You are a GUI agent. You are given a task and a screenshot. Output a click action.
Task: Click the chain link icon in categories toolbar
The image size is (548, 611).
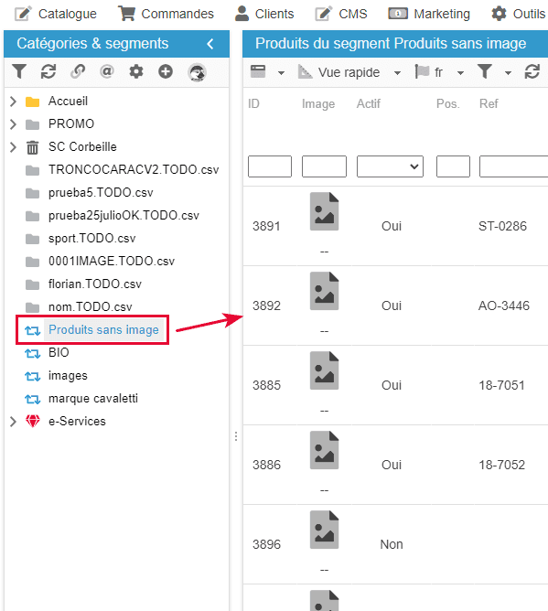coord(78,71)
